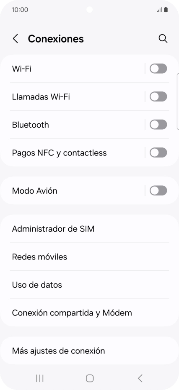Viewport: 179px width, 390px height.
Task: Tap the battery icon in status bar
Action: (x=166, y=10)
